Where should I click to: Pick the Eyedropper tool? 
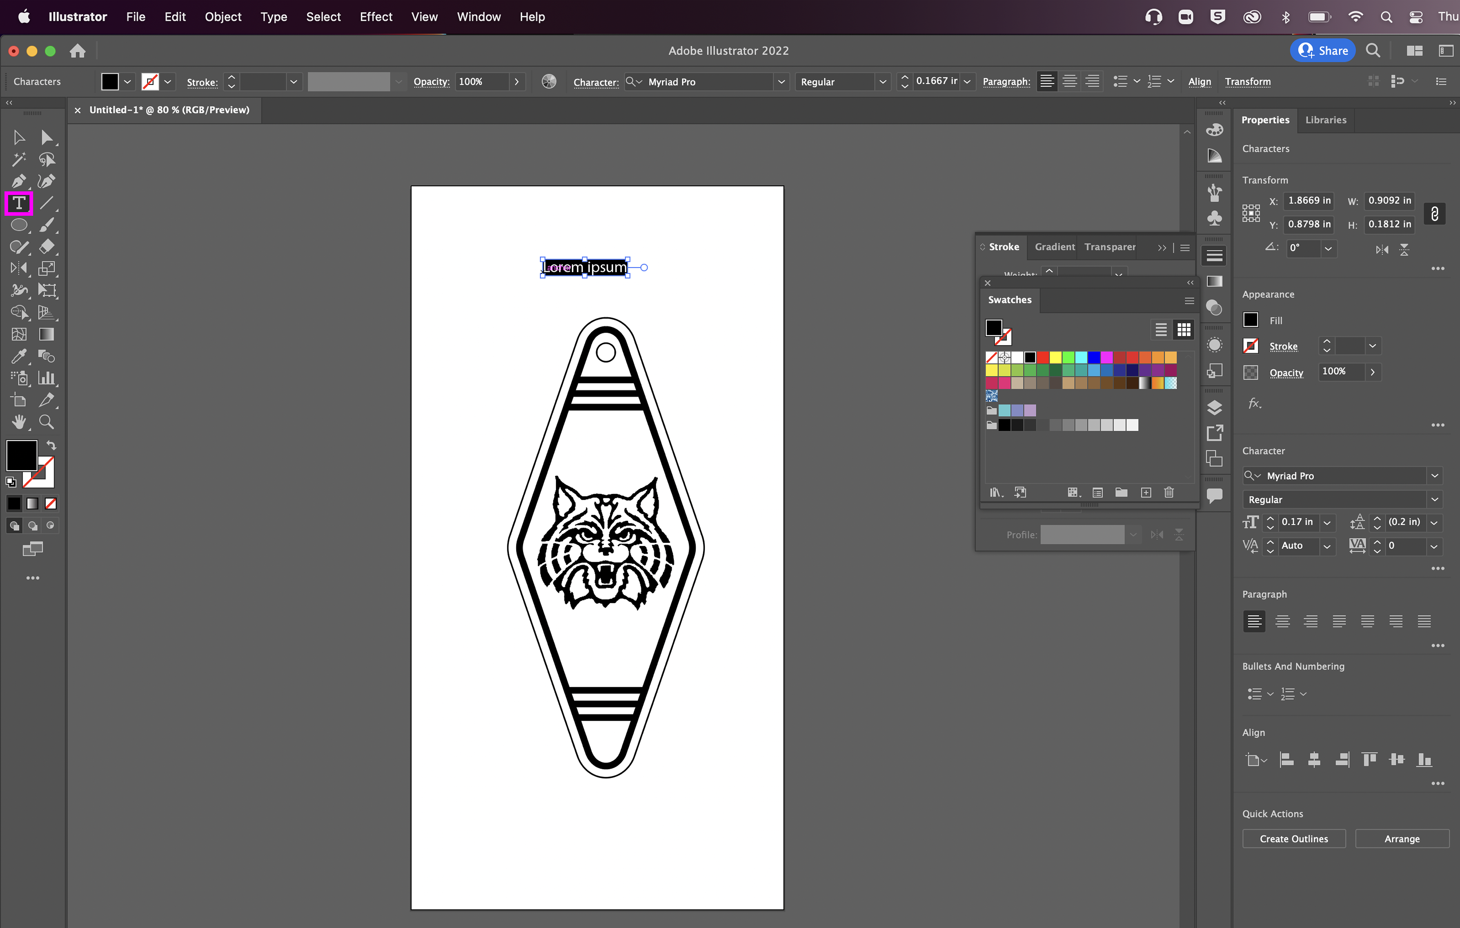click(18, 356)
